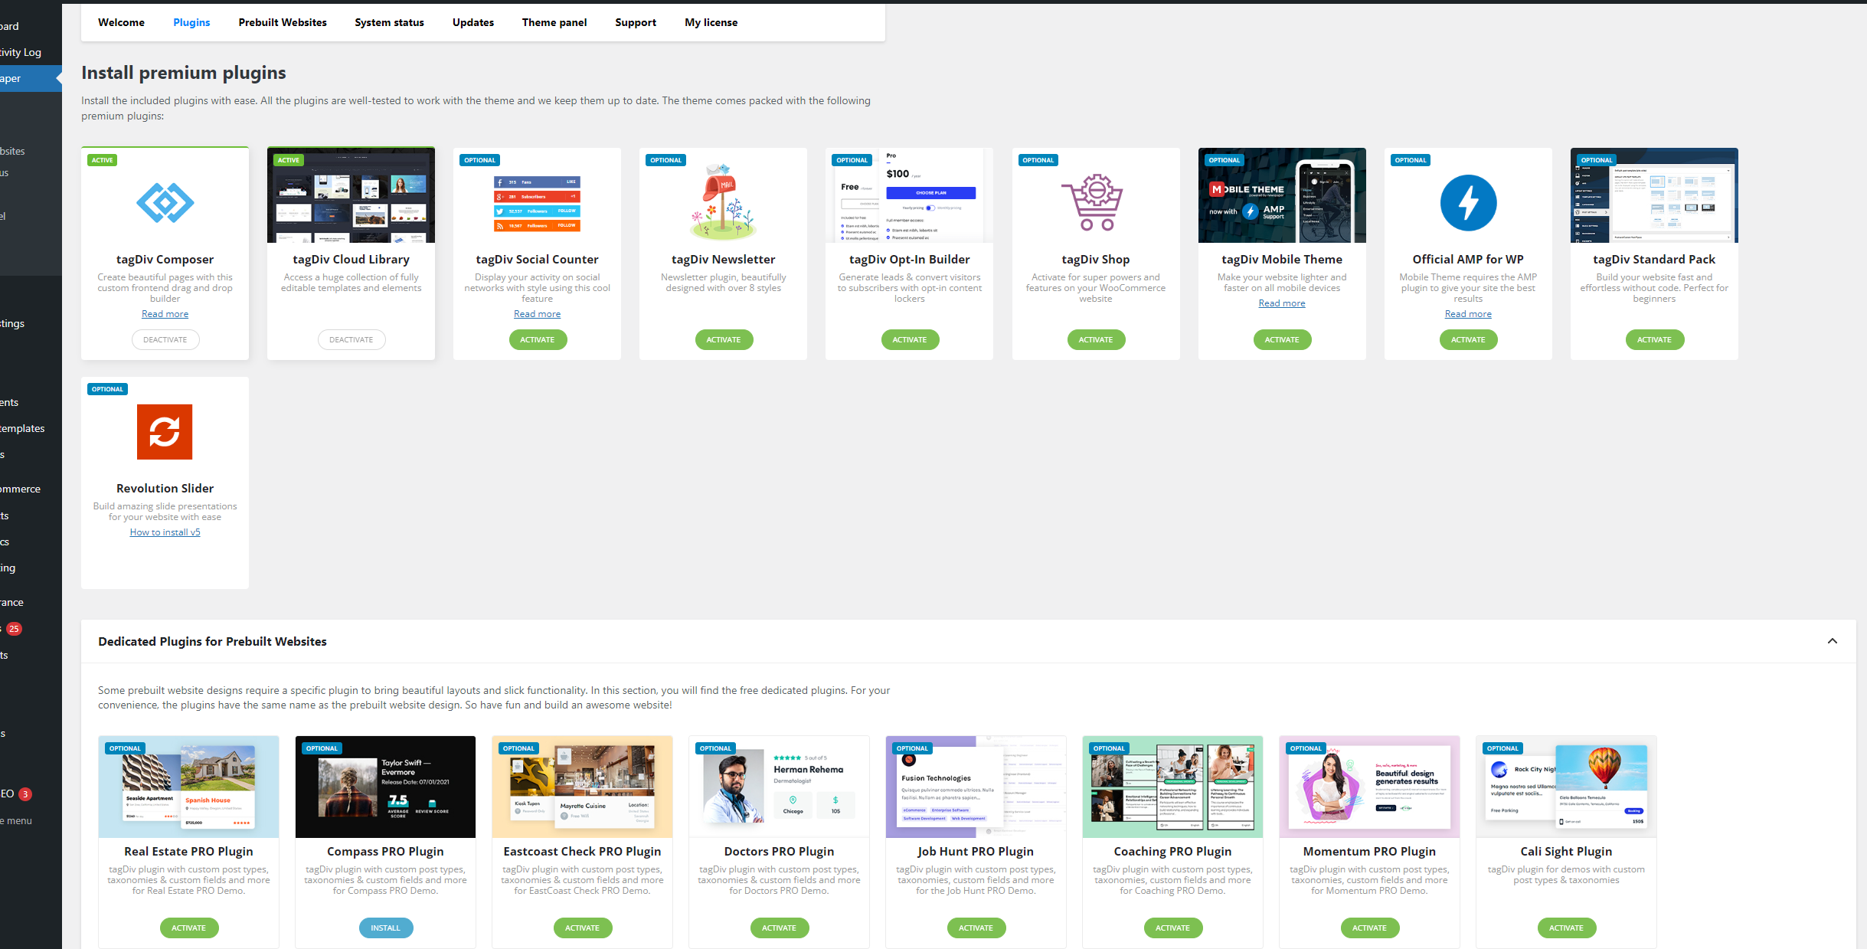Open the tagDiv Mobile Theme thumbnail
The width and height of the screenshot is (1867, 949).
[1282, 195]
